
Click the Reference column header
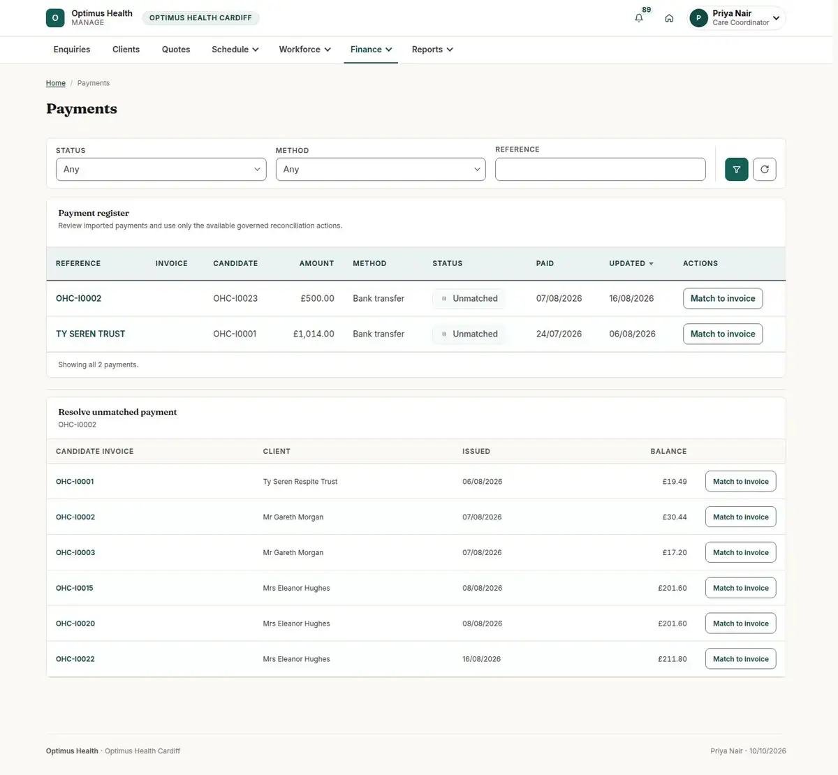78,264
